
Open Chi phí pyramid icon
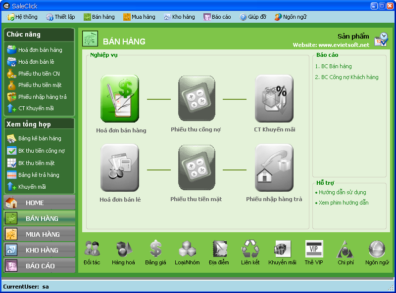[346, 249]
